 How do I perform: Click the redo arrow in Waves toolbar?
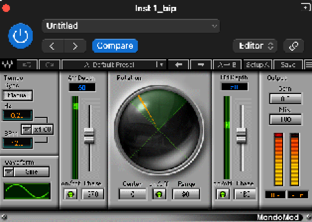pos(50,65)
